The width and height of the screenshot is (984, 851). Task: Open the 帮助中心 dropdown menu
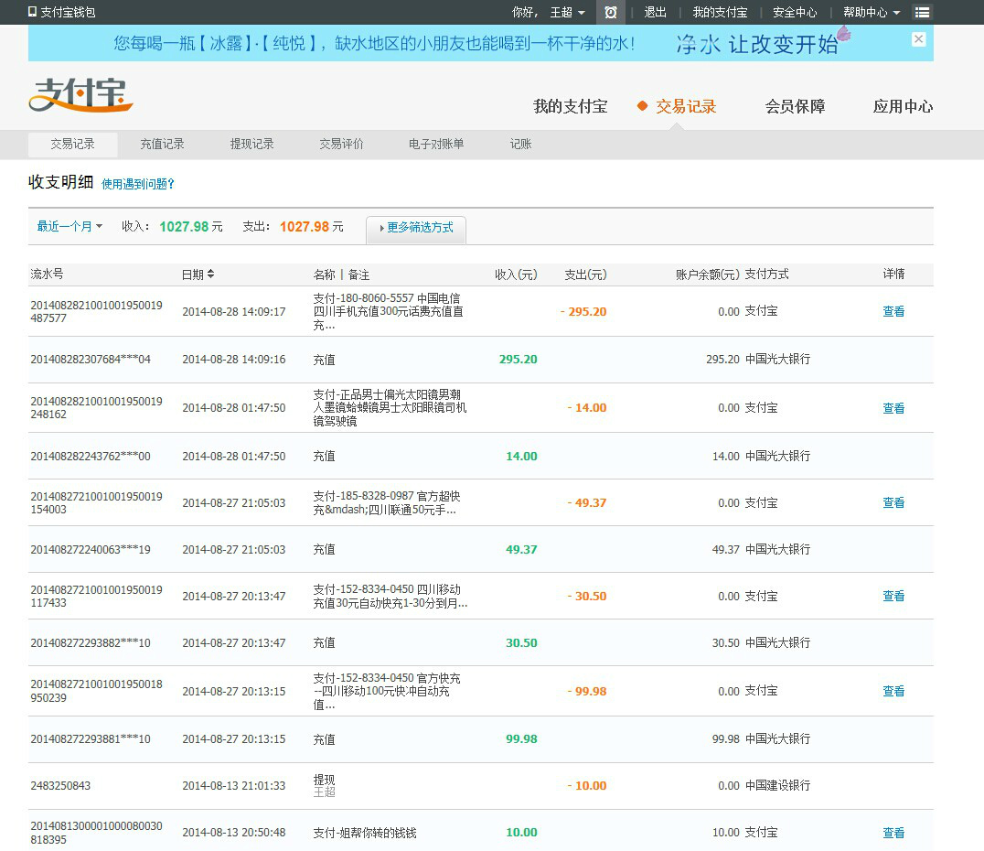871,12
